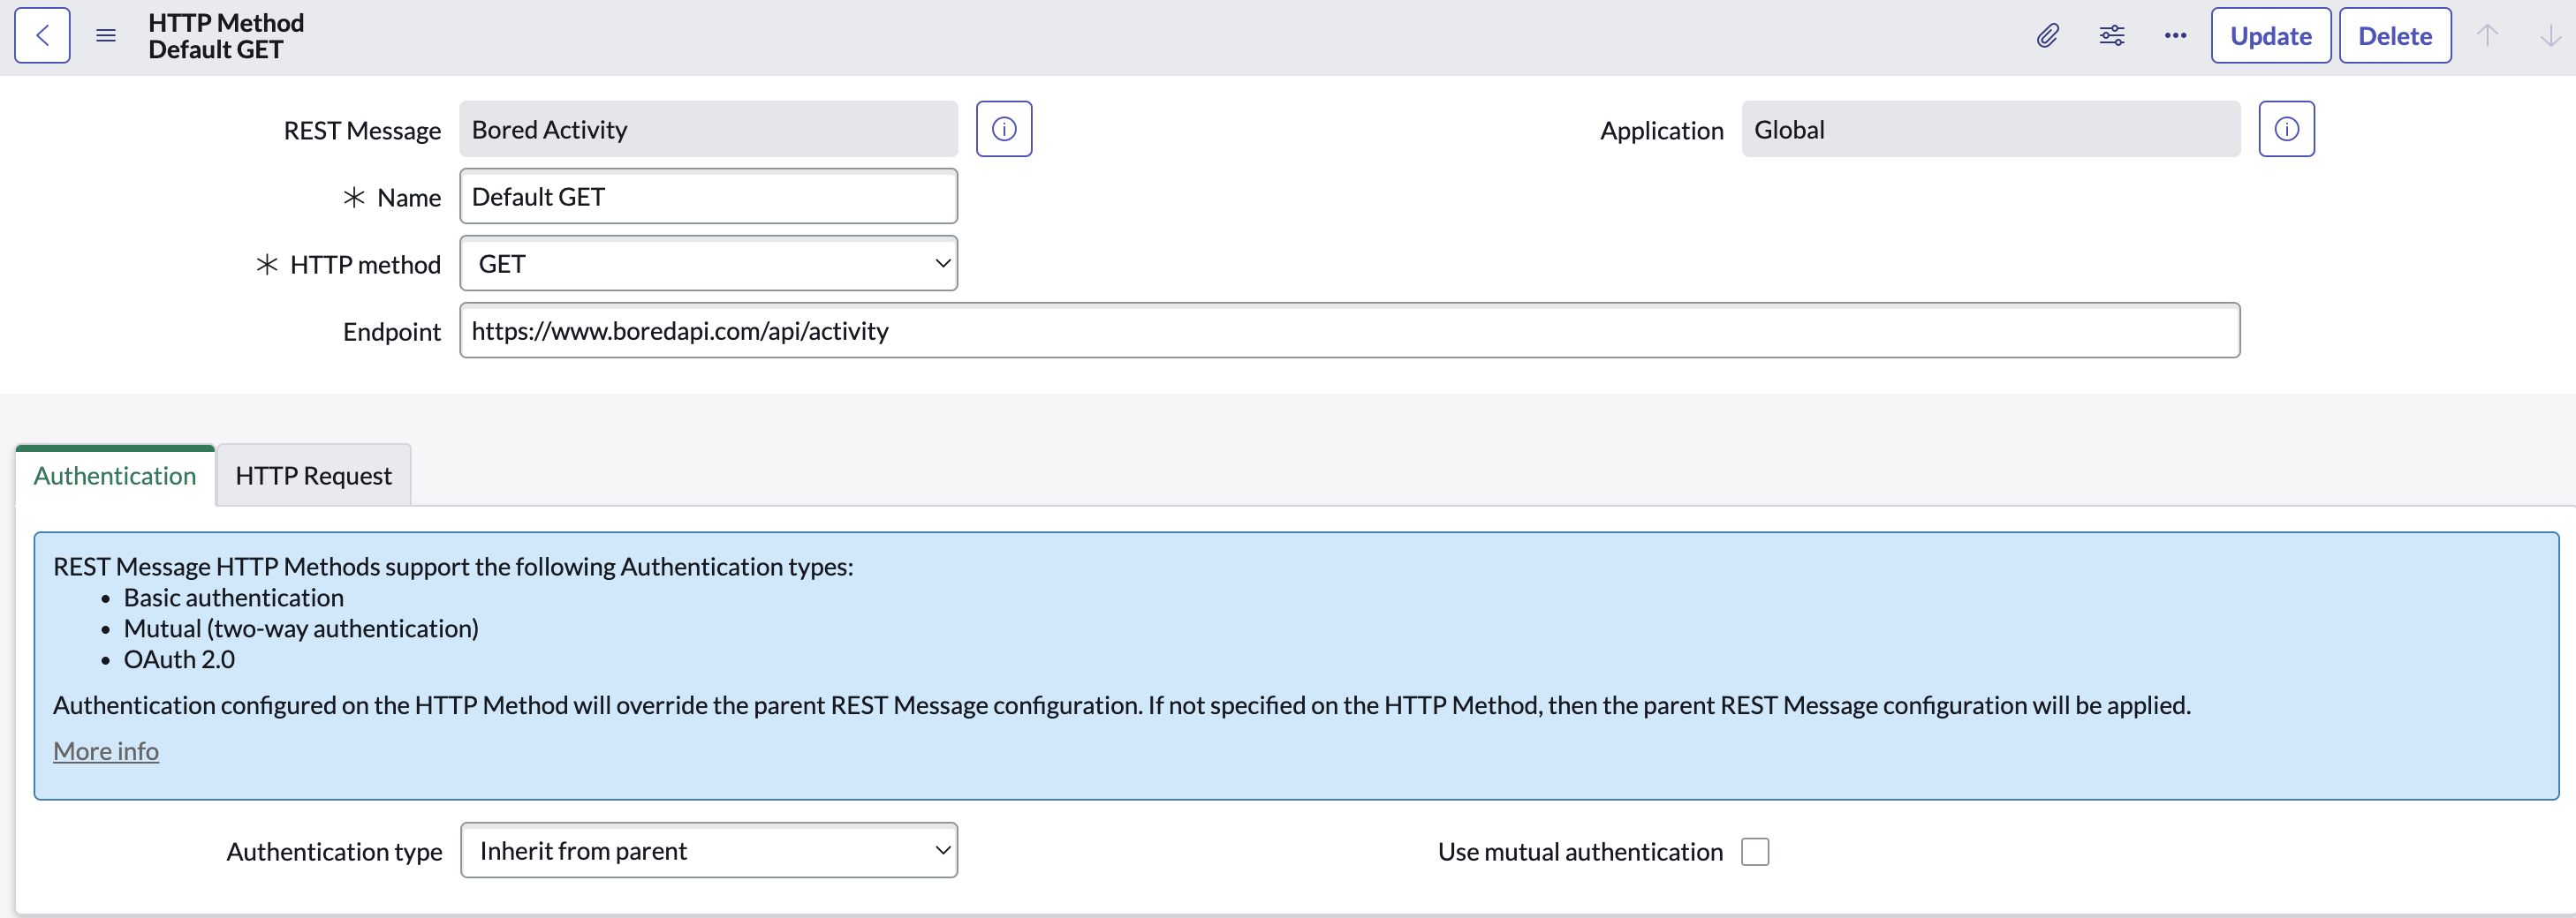Open the form context menu
This screenshot has width=2576, height=918.
[x=105, y=35]
